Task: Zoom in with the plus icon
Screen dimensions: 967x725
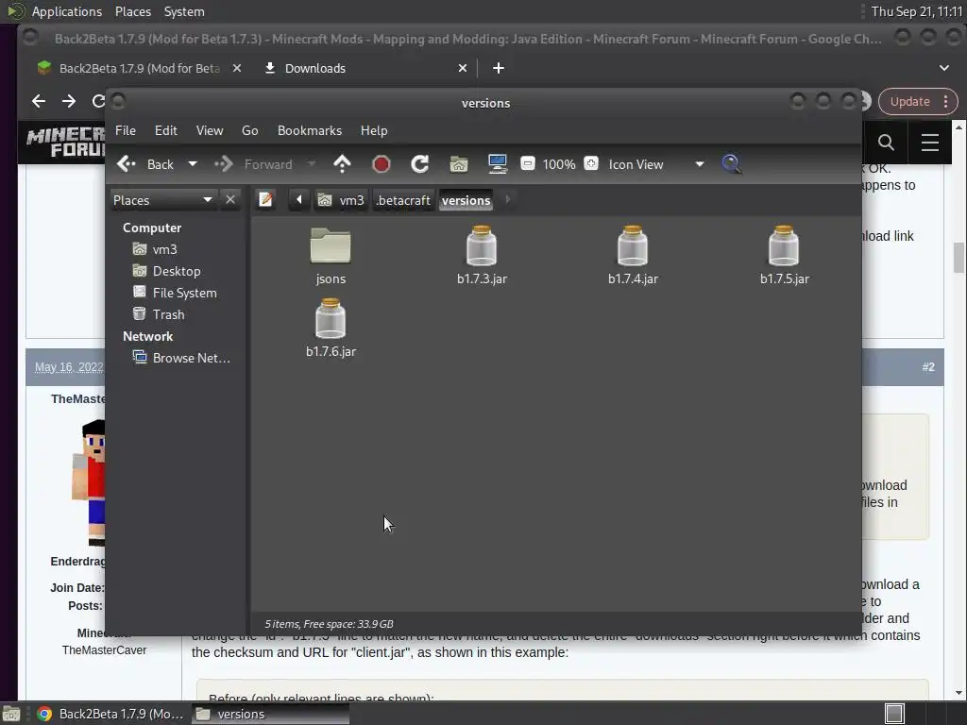Action: [x=591, y=163]
